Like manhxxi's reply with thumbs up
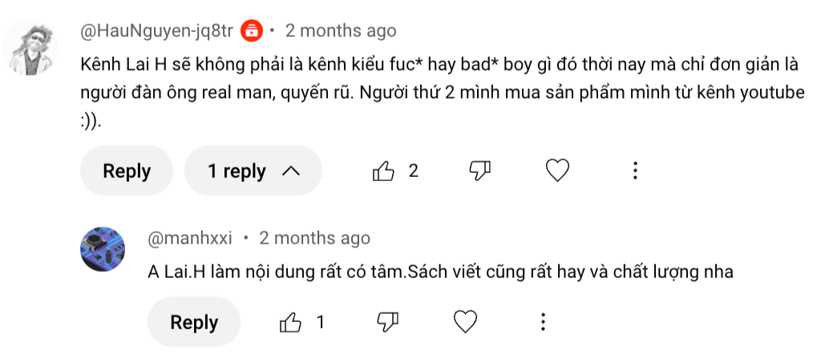The height and width of the screenshot is (354, 817). [290, 322]
